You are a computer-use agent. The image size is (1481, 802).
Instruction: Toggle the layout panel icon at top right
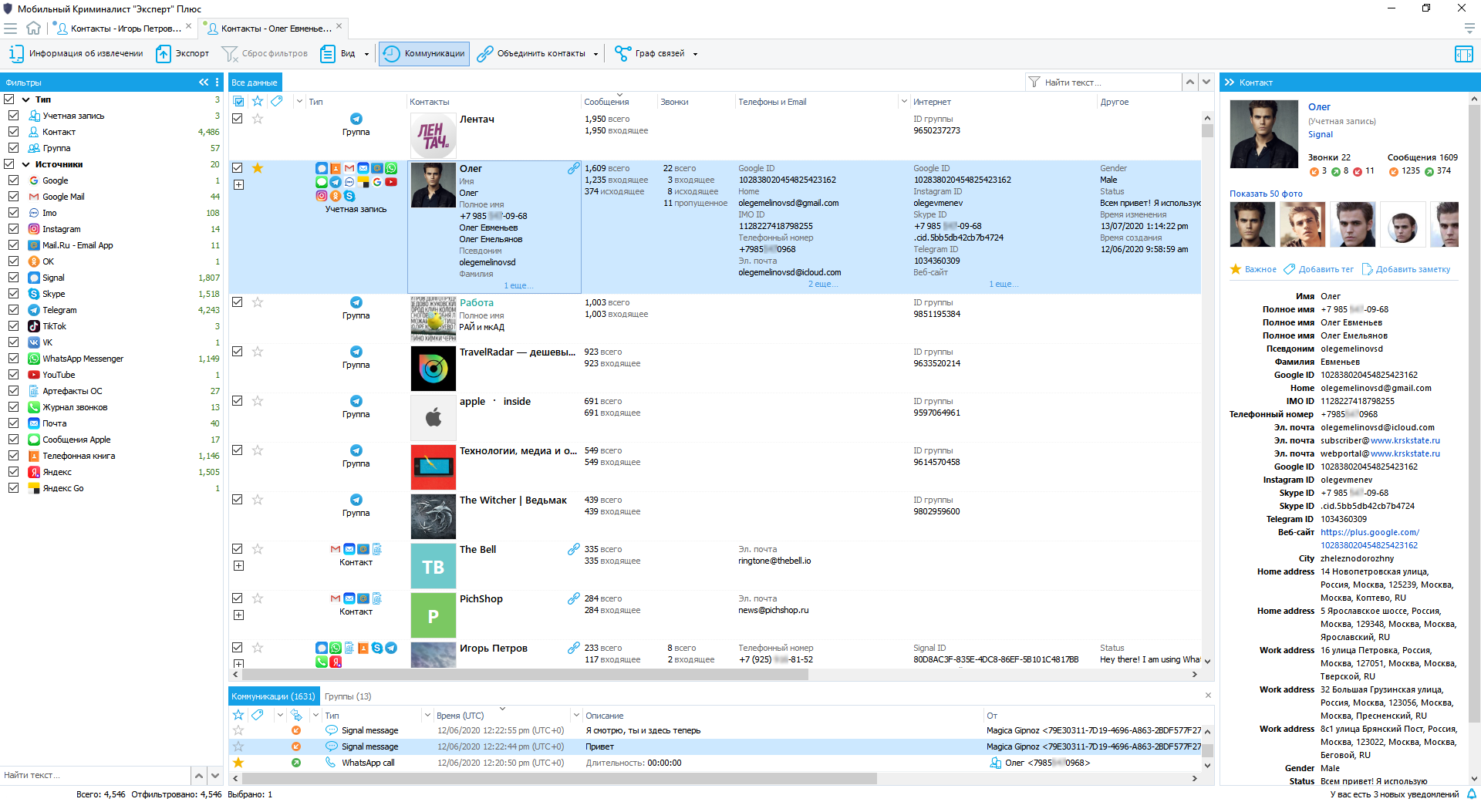1463,54
